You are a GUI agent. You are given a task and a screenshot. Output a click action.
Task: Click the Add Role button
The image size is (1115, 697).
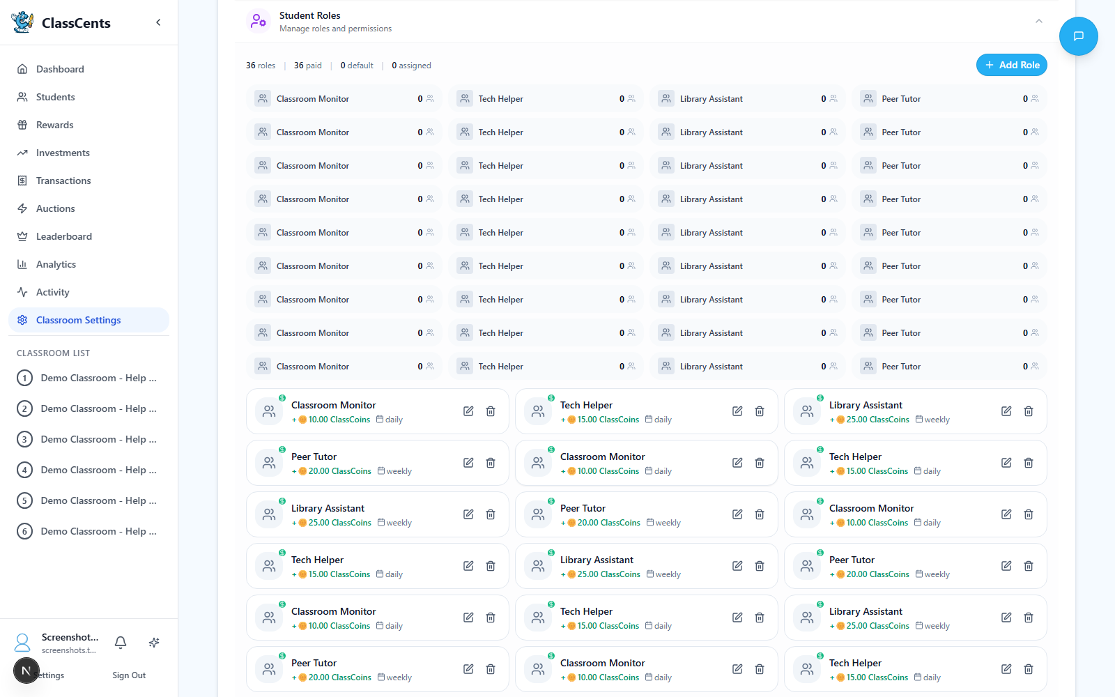point(1012,65)
